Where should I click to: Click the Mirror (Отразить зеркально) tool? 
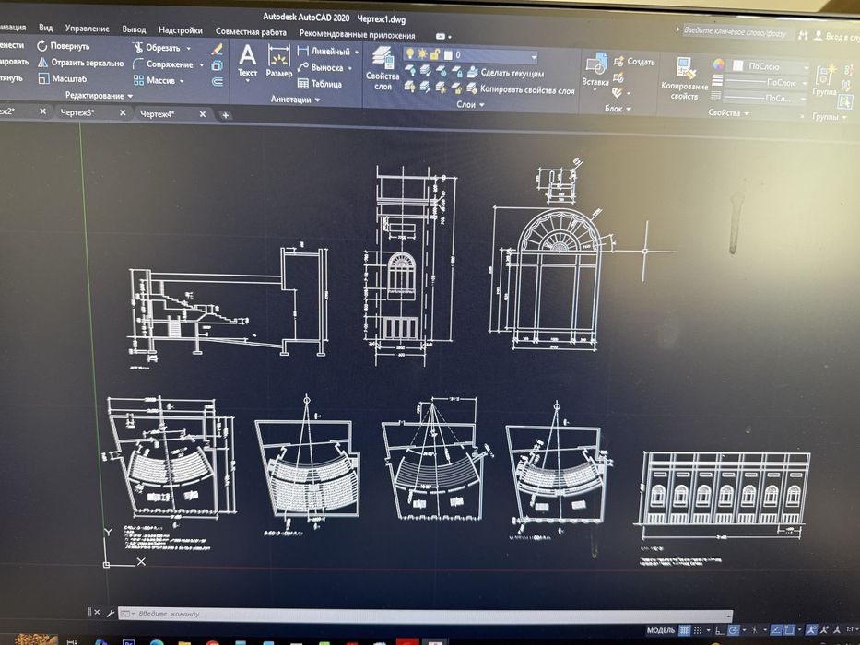point(80,63)
